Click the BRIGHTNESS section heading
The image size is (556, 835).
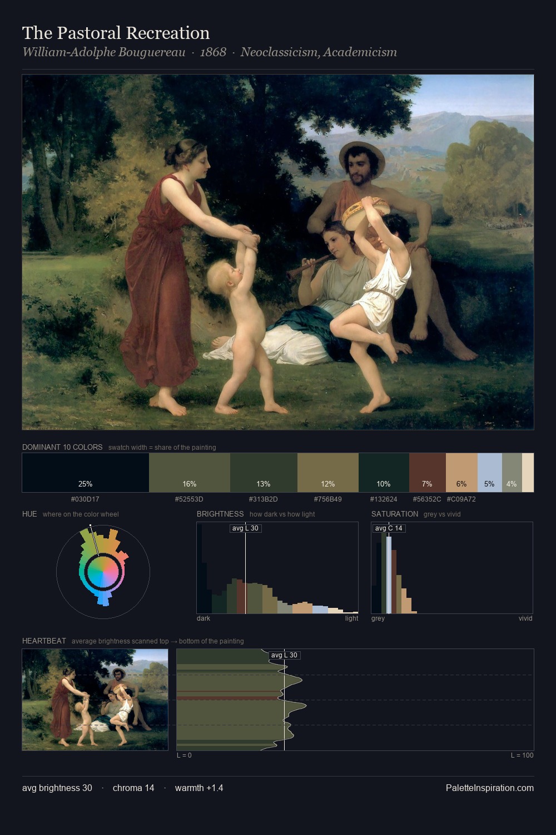coord(220,514)
